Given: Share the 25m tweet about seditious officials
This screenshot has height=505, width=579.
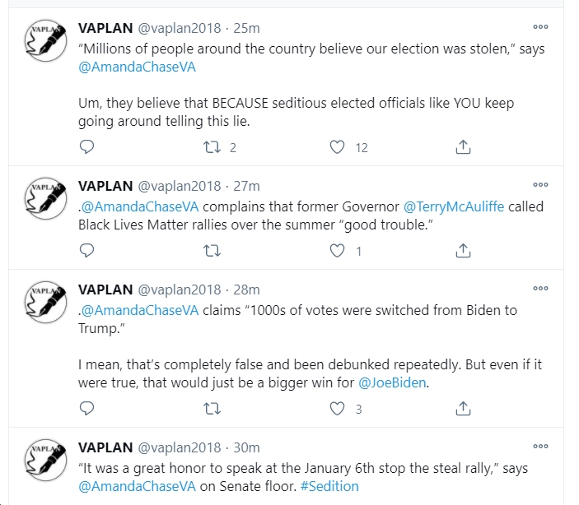Looking at the screenshot, I should tap(463, 147).
